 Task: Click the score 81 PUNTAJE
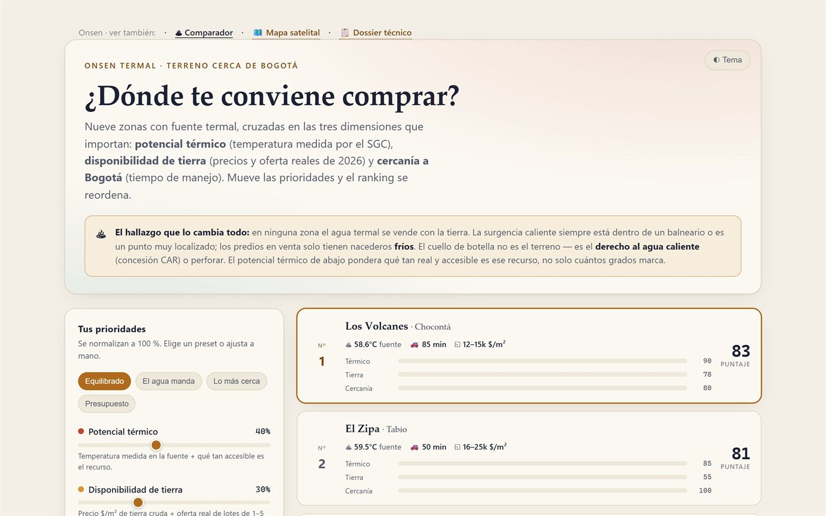[735, 458]
